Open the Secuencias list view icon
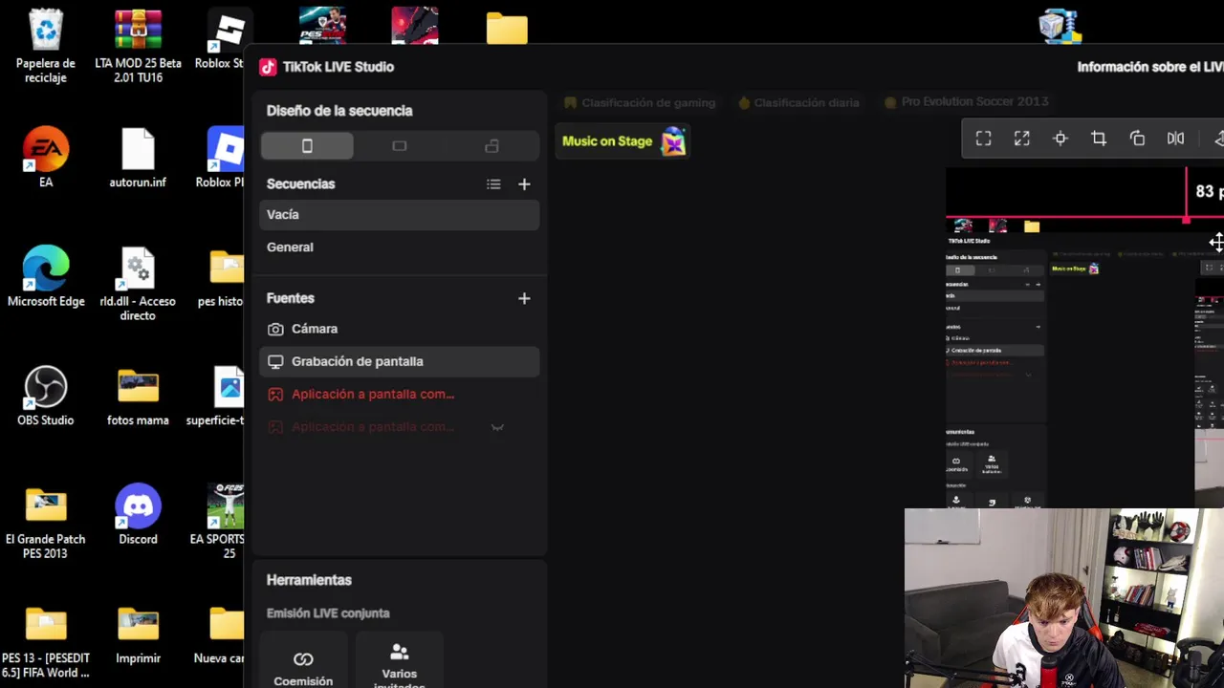The width and height of the screenshot is (1224, 688). [x=493, y=184]
